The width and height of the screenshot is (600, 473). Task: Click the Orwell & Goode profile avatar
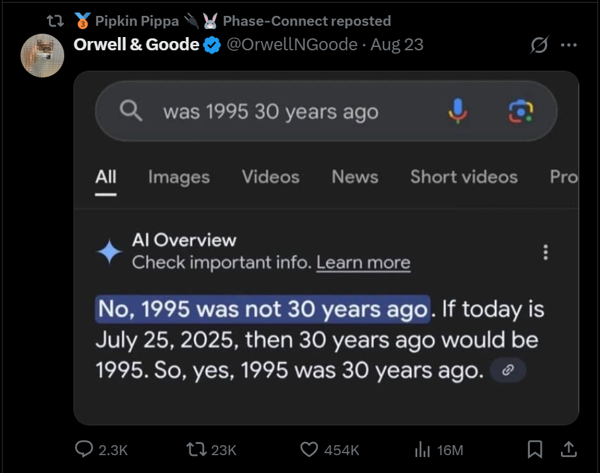point(43,56)
